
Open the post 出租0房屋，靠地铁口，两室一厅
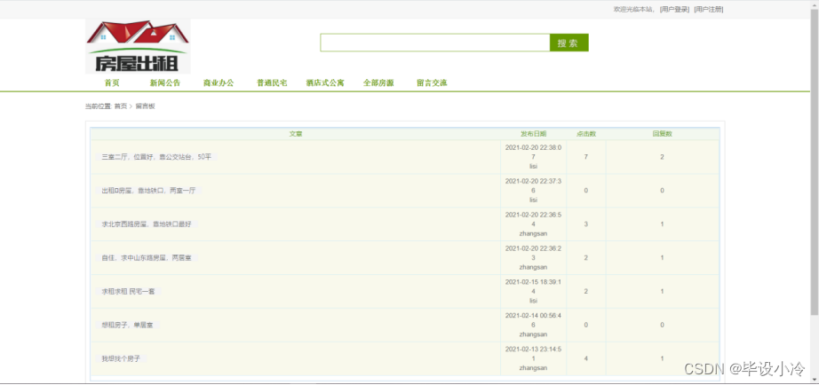[x=148, y=191]
